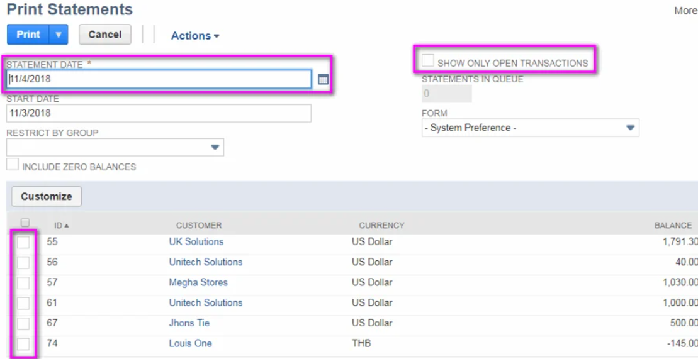698x359 pixels.
Task: Click the Print button
Action: [28, 35]
